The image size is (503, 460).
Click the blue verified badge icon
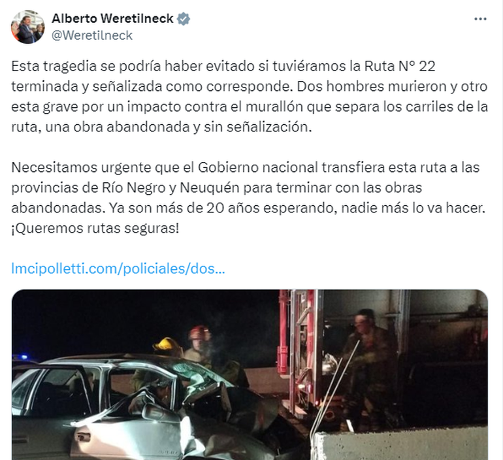coord(183,19)
